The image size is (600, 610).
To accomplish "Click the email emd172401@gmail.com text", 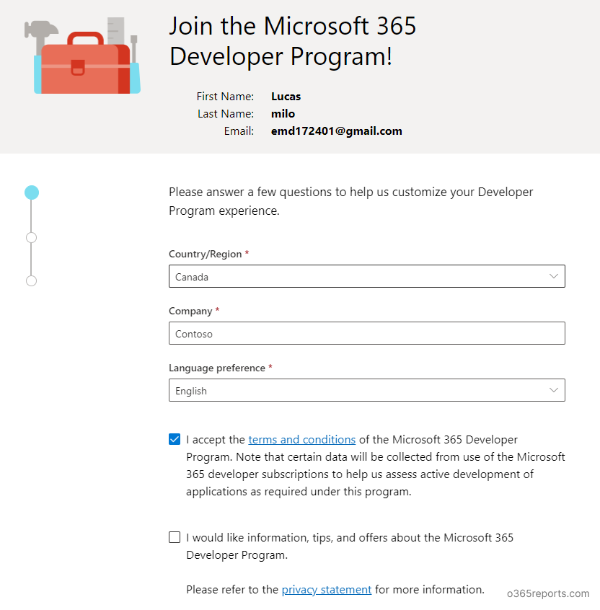I will (x=337, y=131).
